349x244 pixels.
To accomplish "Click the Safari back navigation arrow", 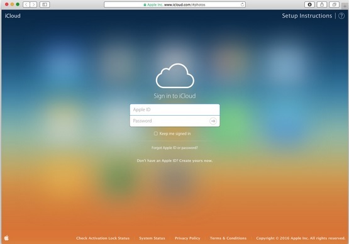I will pos(26,4).
